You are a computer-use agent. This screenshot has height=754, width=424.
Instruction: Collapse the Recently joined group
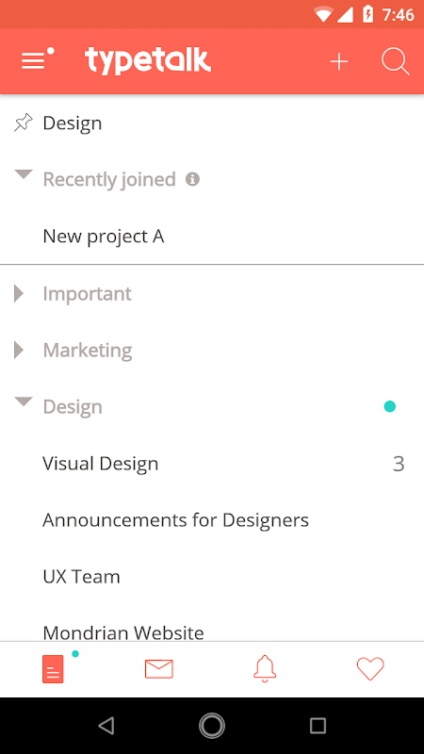(23, 174)
